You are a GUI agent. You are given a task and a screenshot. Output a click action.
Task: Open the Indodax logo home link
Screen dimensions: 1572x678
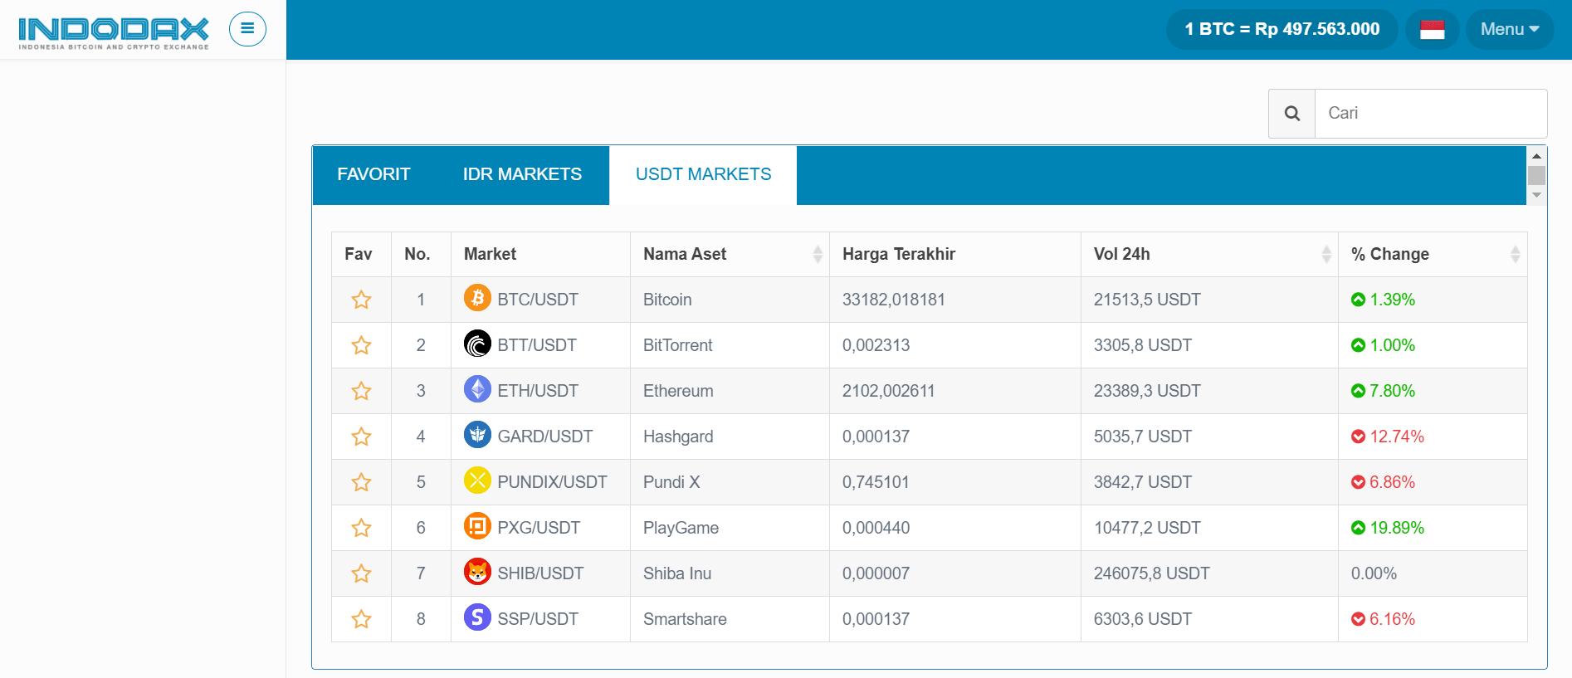point(114,33)
